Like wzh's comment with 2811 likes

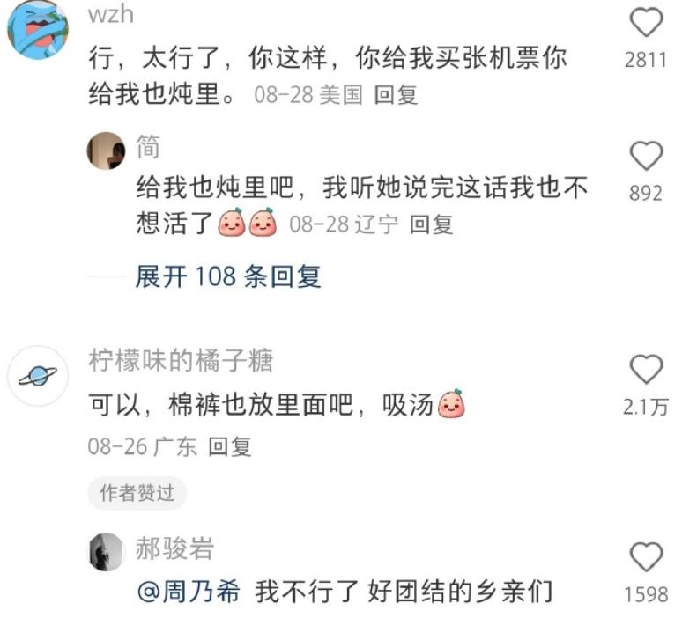(x=646, y=22)
